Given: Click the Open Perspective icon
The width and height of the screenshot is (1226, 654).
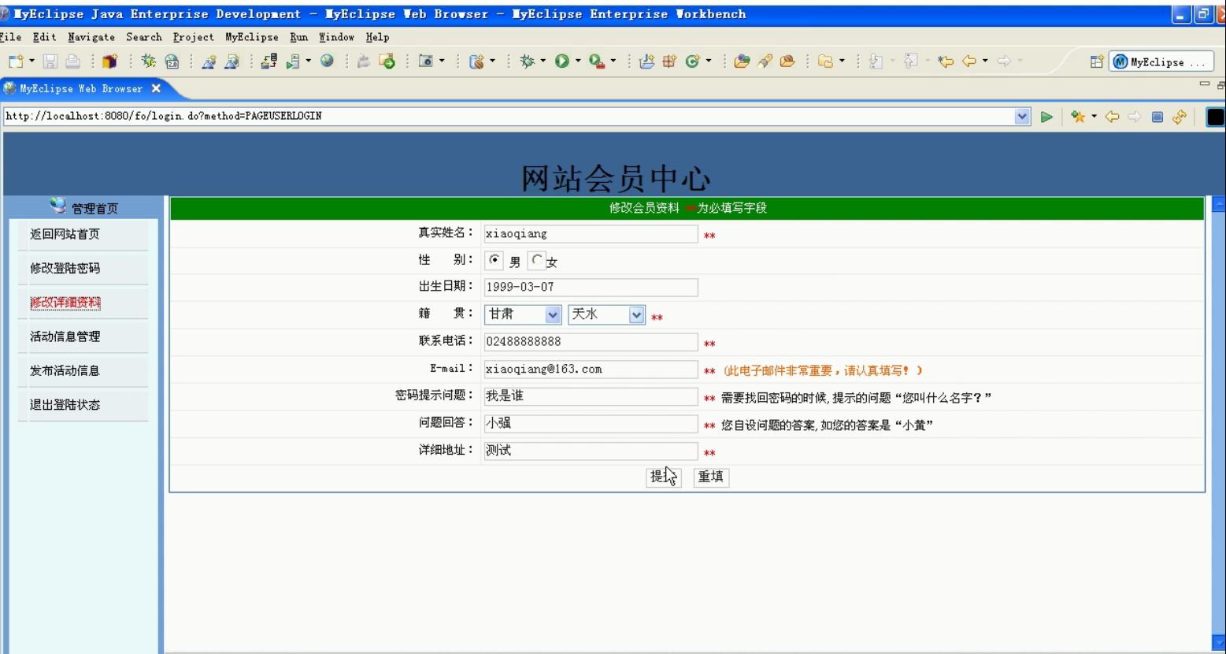Looking at the screenshot, I should pos(1096,61).
